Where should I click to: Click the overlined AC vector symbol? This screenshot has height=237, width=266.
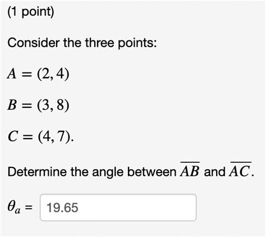[240, 170]
